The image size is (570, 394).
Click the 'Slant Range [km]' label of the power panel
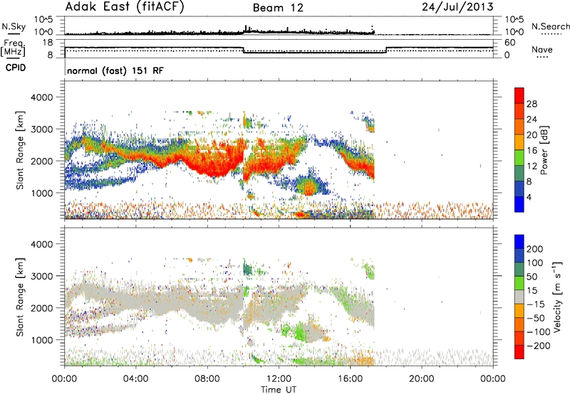click(20, 150)
